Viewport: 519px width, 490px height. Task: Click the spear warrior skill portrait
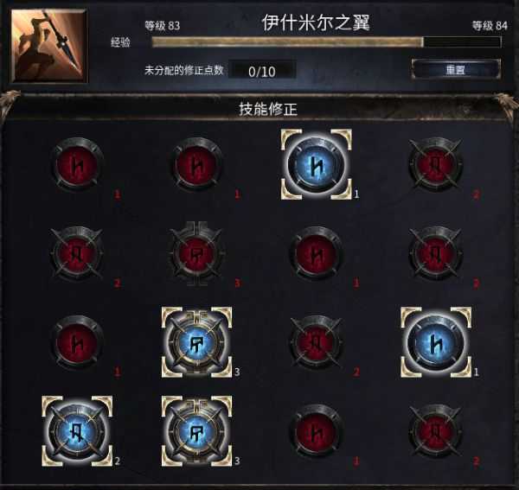coord(49,46)
